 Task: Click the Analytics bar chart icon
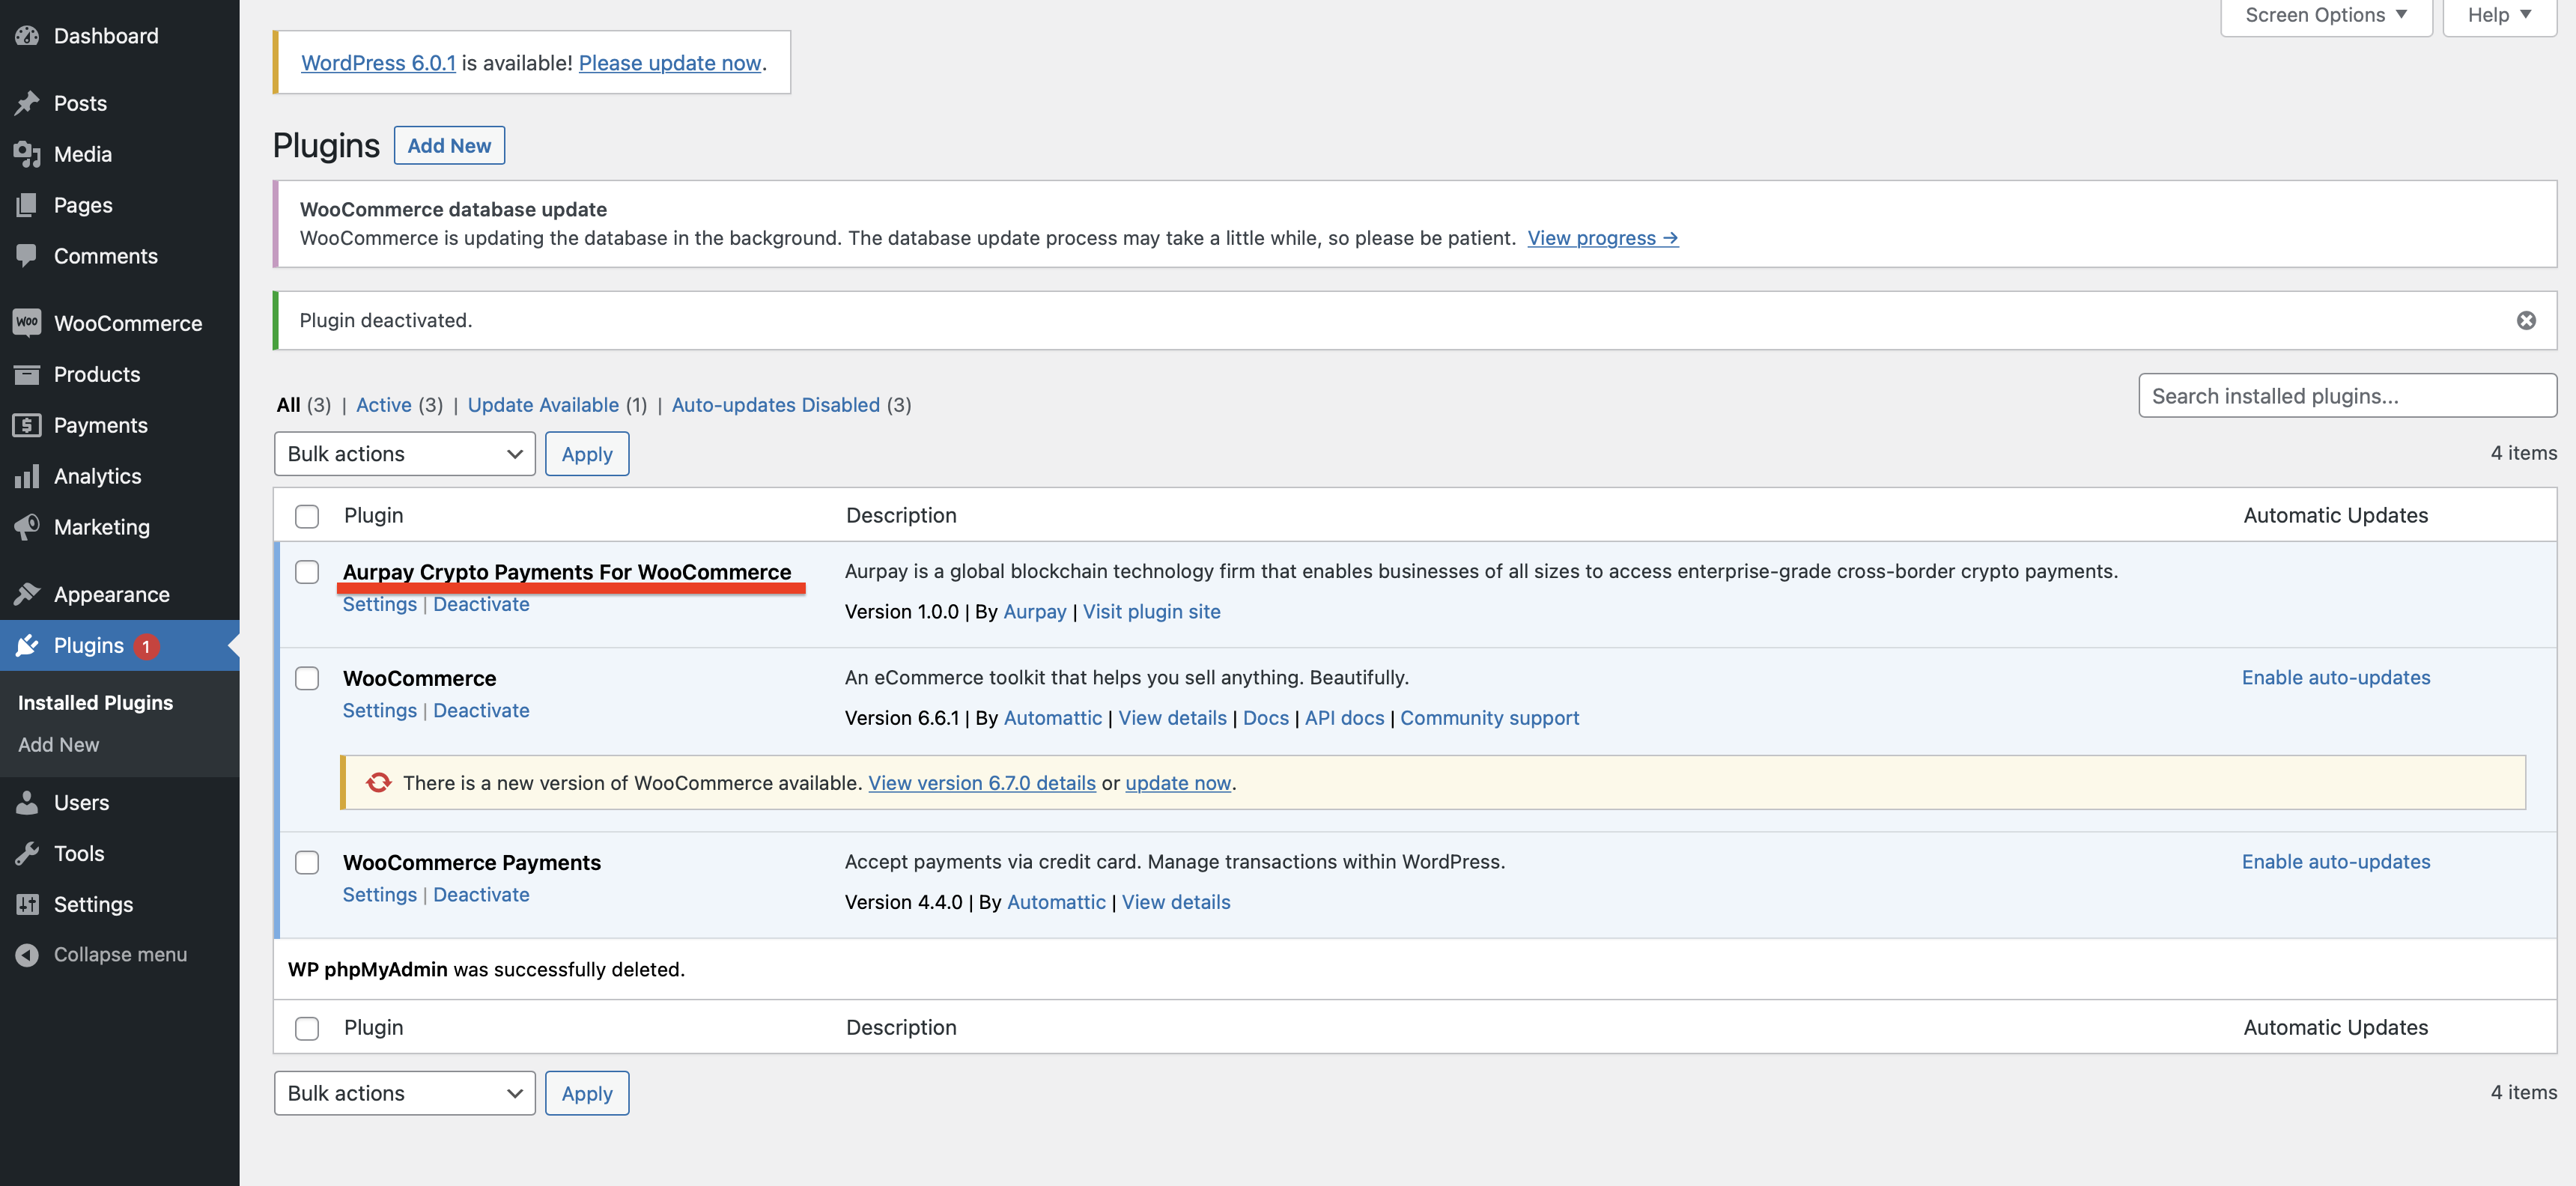(x=27, y=476)
